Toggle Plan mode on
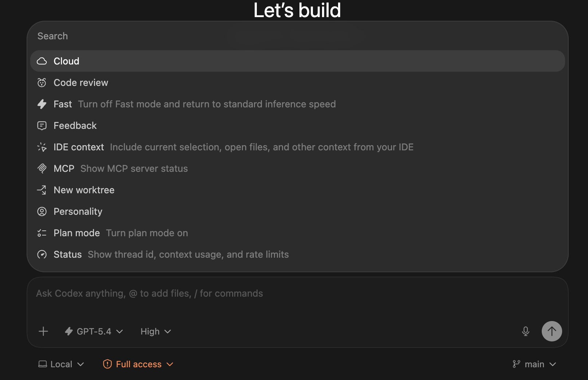Screen dimensions: 588x380 [298, 233]
